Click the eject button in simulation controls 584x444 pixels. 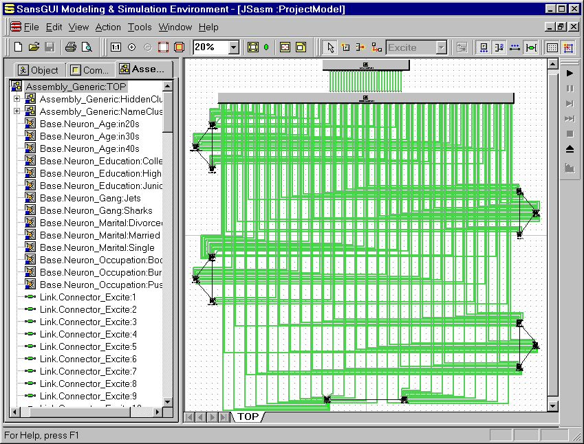[570, 149]
